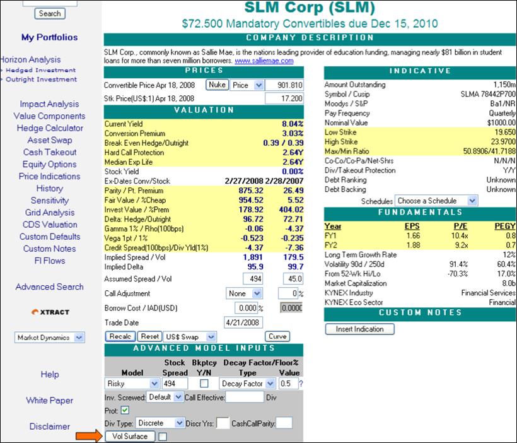Image resolution: width=517 pixels, height=443 pixels.
Task: Click the Discr Yrs input field
Action: [223, 423]
